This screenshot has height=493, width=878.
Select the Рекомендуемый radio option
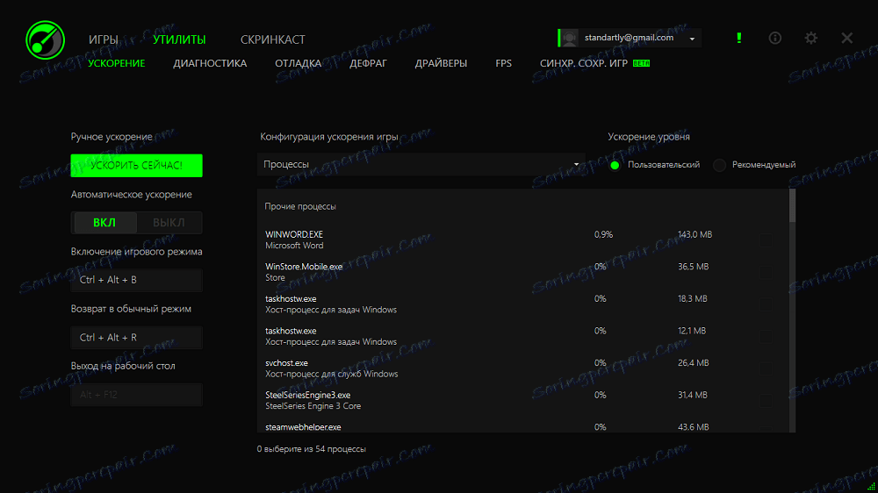720,165
